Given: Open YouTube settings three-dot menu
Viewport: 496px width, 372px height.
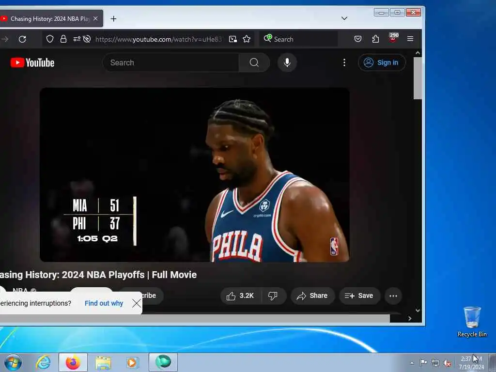Looking at the screenshot, I should coord(344,62).
